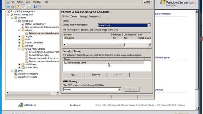Image resolution: width=203 pixels, height=114 pixels.
Task: Toggle the Show/Hide Console Tree icon
Action: 23,7
